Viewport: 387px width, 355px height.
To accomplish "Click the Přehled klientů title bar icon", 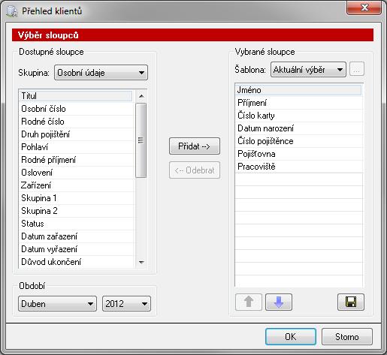I will (x=12, y=11).
